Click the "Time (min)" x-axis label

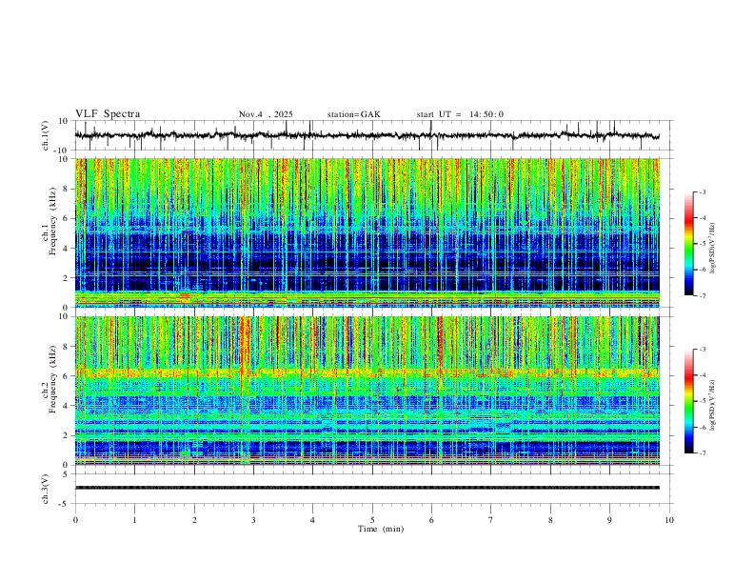[x=381, y=529]
